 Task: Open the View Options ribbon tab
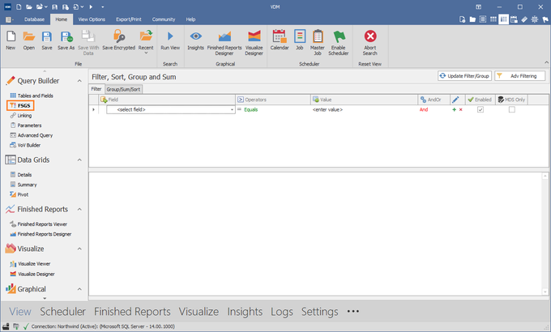(92, 19)
